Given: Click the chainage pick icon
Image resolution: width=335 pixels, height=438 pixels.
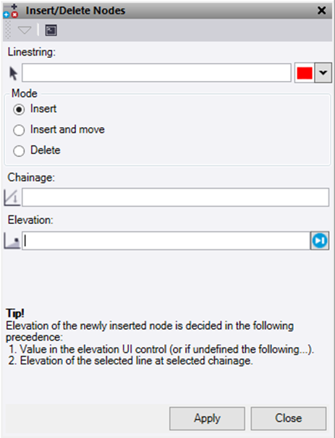Looking at the screenshot, I should point(12,197).
